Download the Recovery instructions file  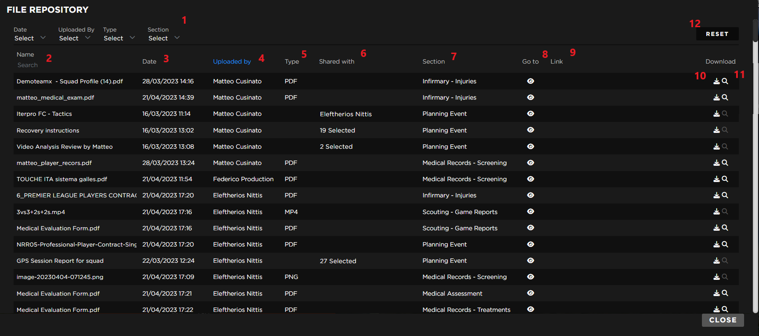pyautogui.click(x=716, y=130)
